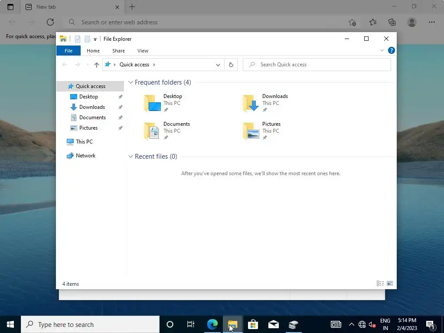Switch to Microsoft Edge from taskbar

click(212, 324)
